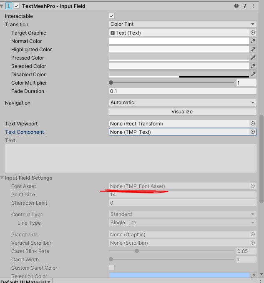Open the Transition Color Tint dropdown

(183, 24)
